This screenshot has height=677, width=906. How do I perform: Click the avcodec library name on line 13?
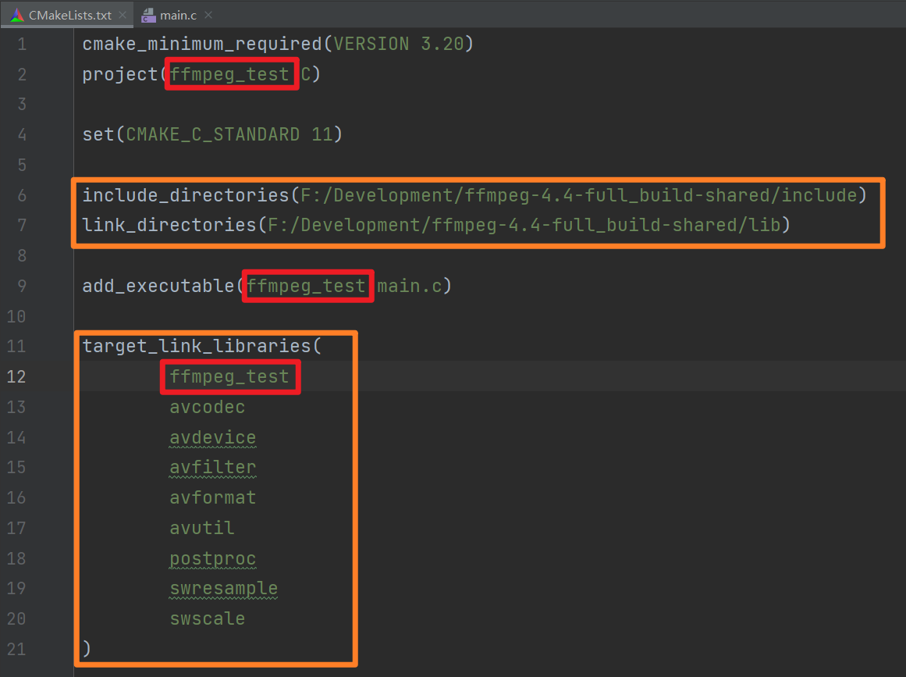[207, 406]
